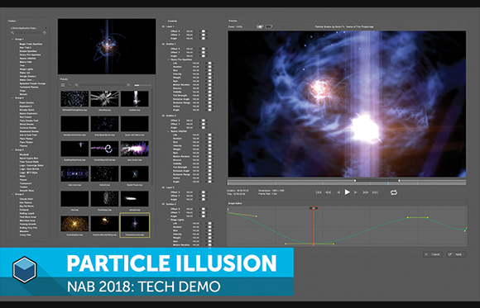Collapse Group 1 in Folders tree
The height and width of the screenshot is (308, 480).
tap(12, 39)
